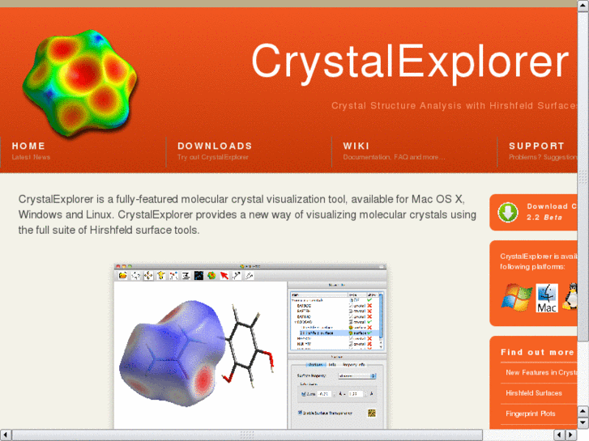Select the Windows platform logo
The image size is (589, 441).
tap(517, 297)
